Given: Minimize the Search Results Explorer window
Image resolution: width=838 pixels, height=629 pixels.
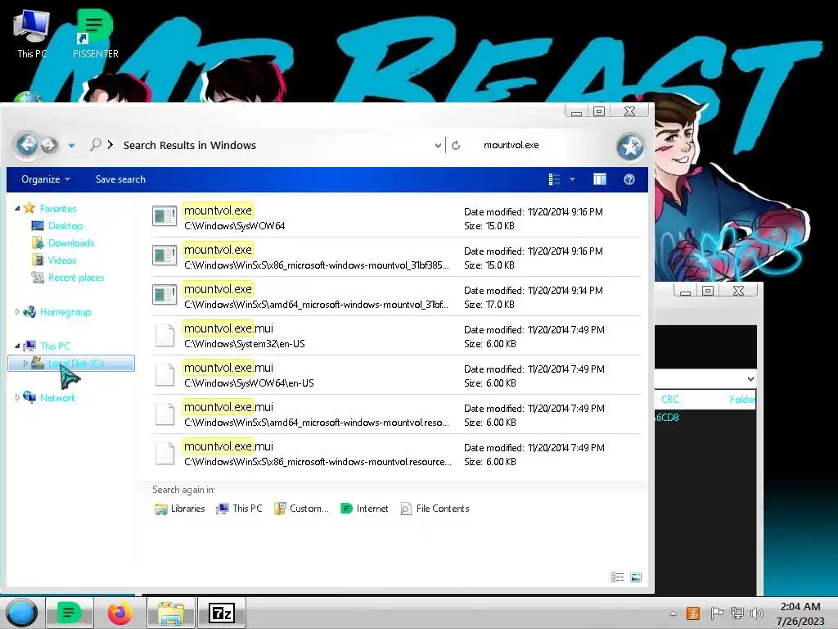Looking at the screenshot, I should (576, 111).
